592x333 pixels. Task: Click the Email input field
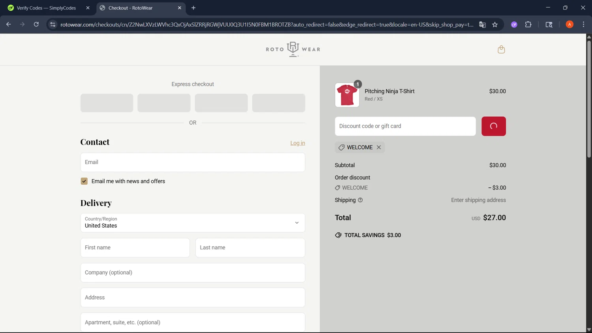tap(193, 162)
